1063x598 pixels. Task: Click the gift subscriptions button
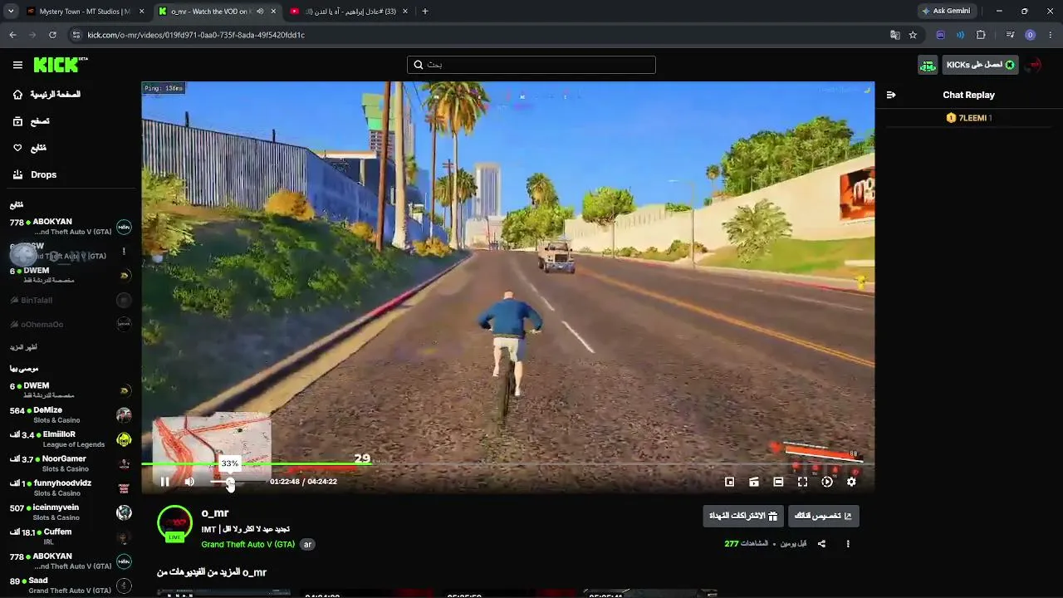(x=743, y=516)
